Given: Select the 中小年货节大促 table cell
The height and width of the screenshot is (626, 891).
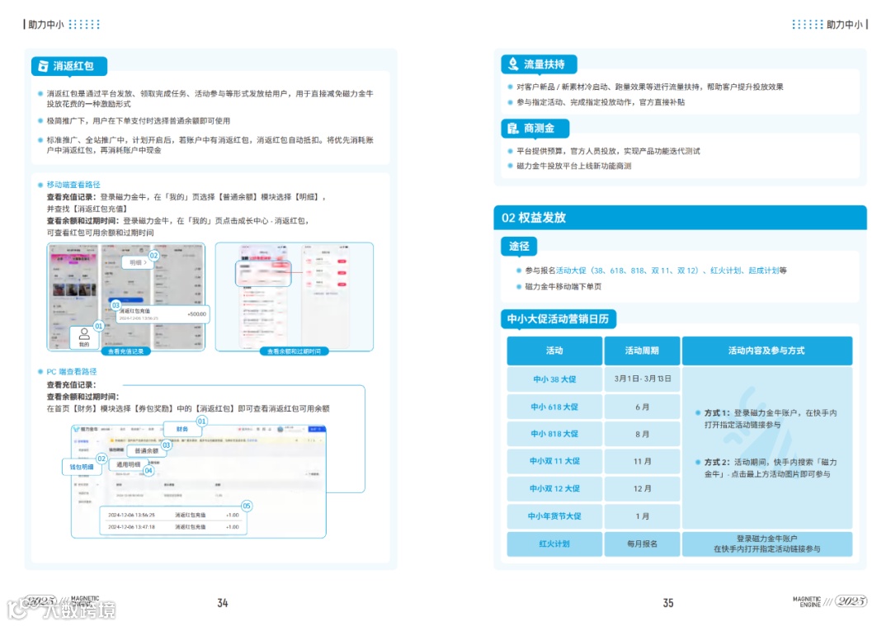Looking at the screenshot, I should coord(554,515).
